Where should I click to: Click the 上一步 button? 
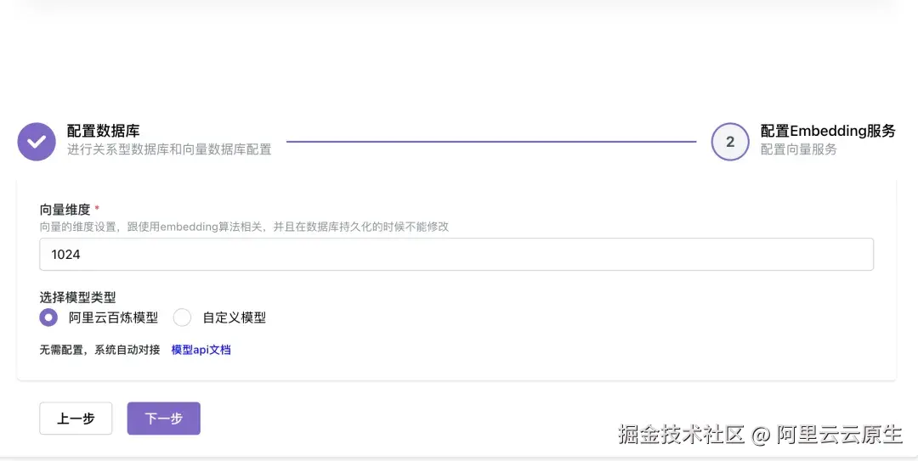(76, 419)
